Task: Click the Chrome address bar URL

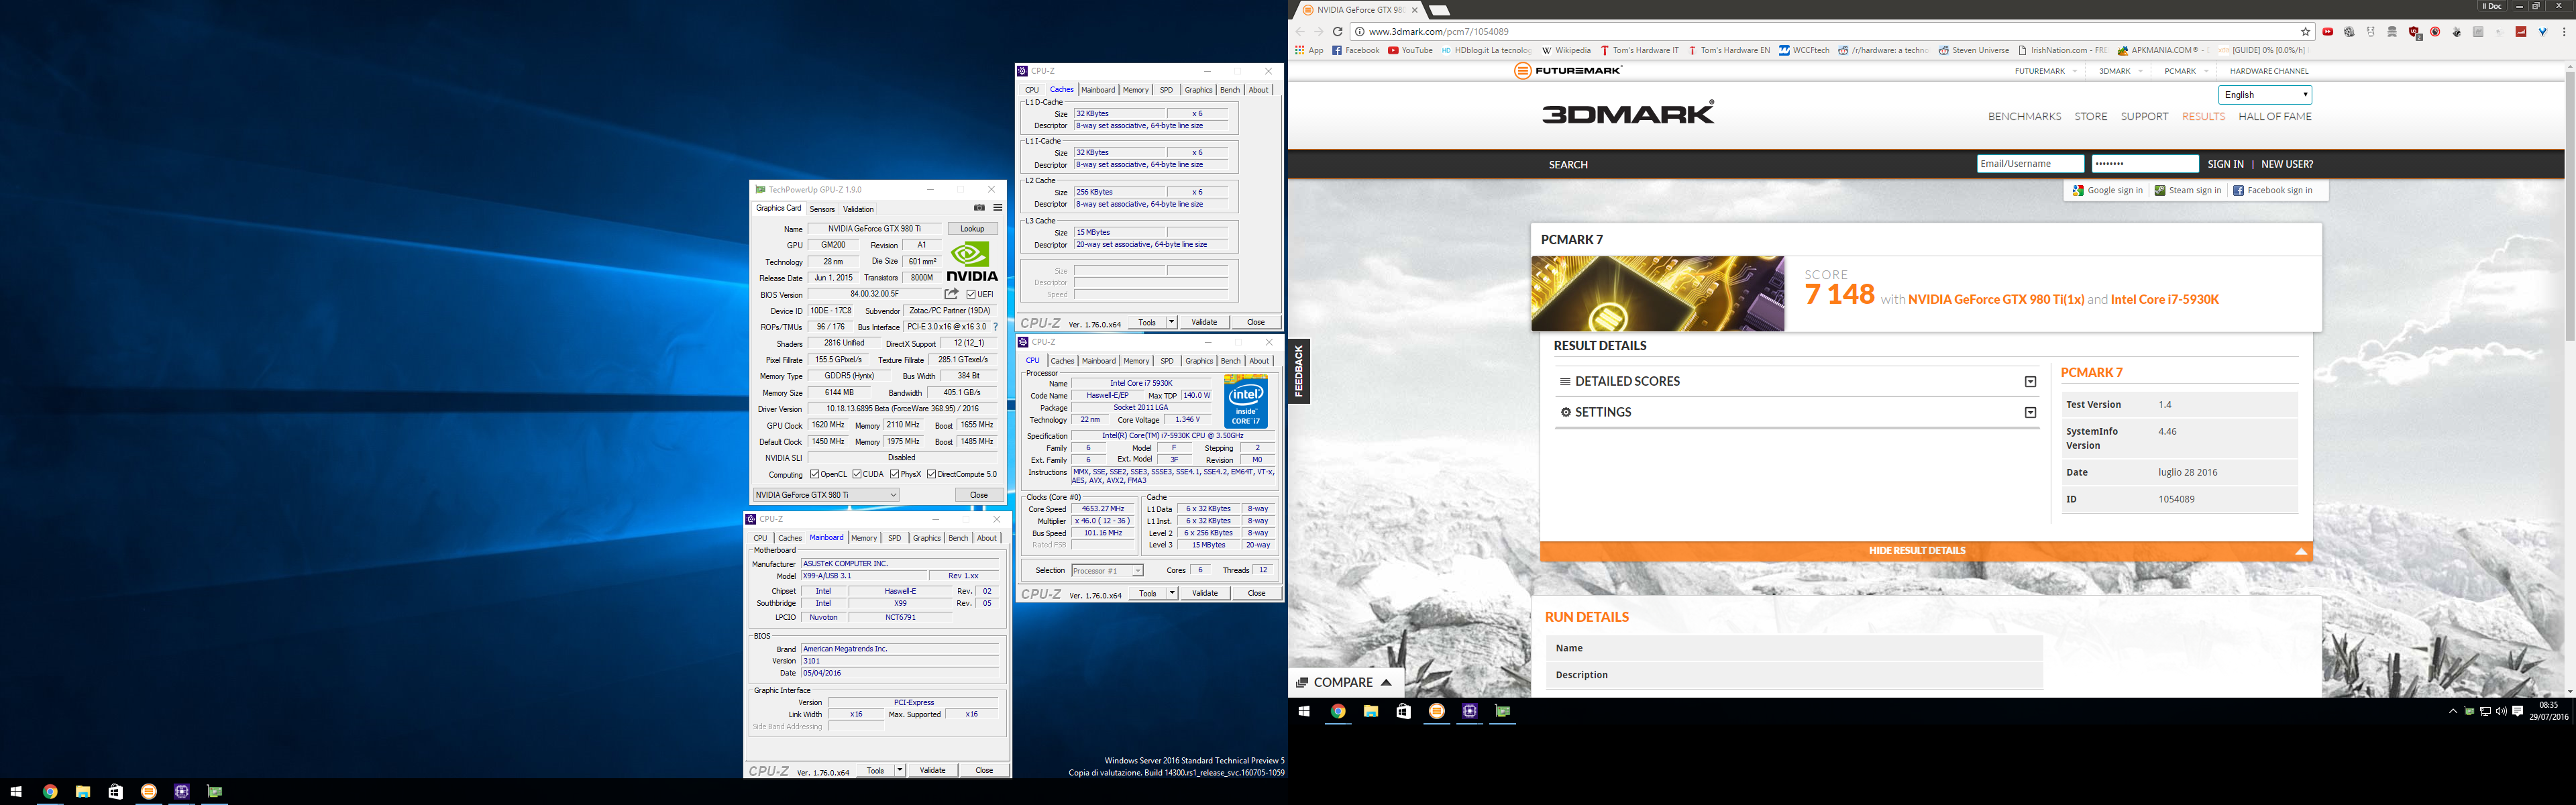Action: (1438, 32)
